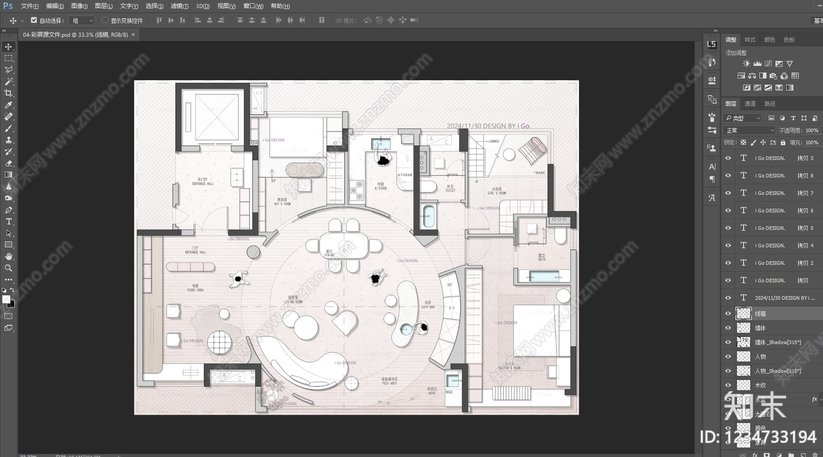
Task: Select the Hand tool
Action: 8,256
